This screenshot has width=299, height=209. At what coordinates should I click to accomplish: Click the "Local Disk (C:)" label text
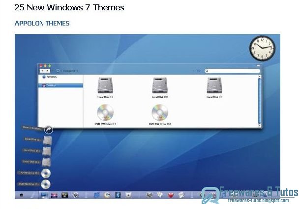pyautogui.click(x=105, y=97)
